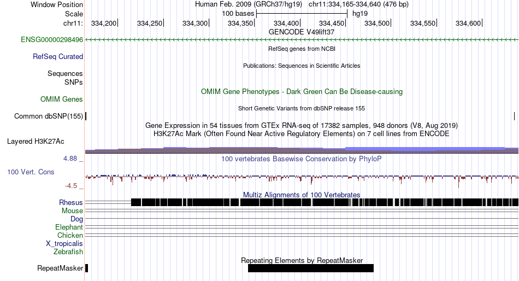The width and height of the screenshot is (519, 281).
Task: Click the dbSNP variant mark at right edge
Action: pos(515,116)
